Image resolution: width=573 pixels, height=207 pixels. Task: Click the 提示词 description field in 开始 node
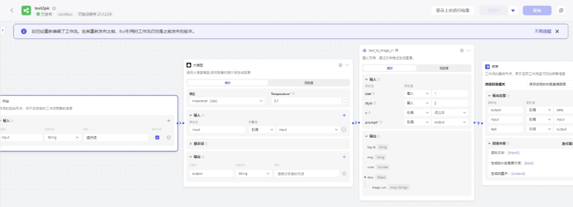click(116, 137)
